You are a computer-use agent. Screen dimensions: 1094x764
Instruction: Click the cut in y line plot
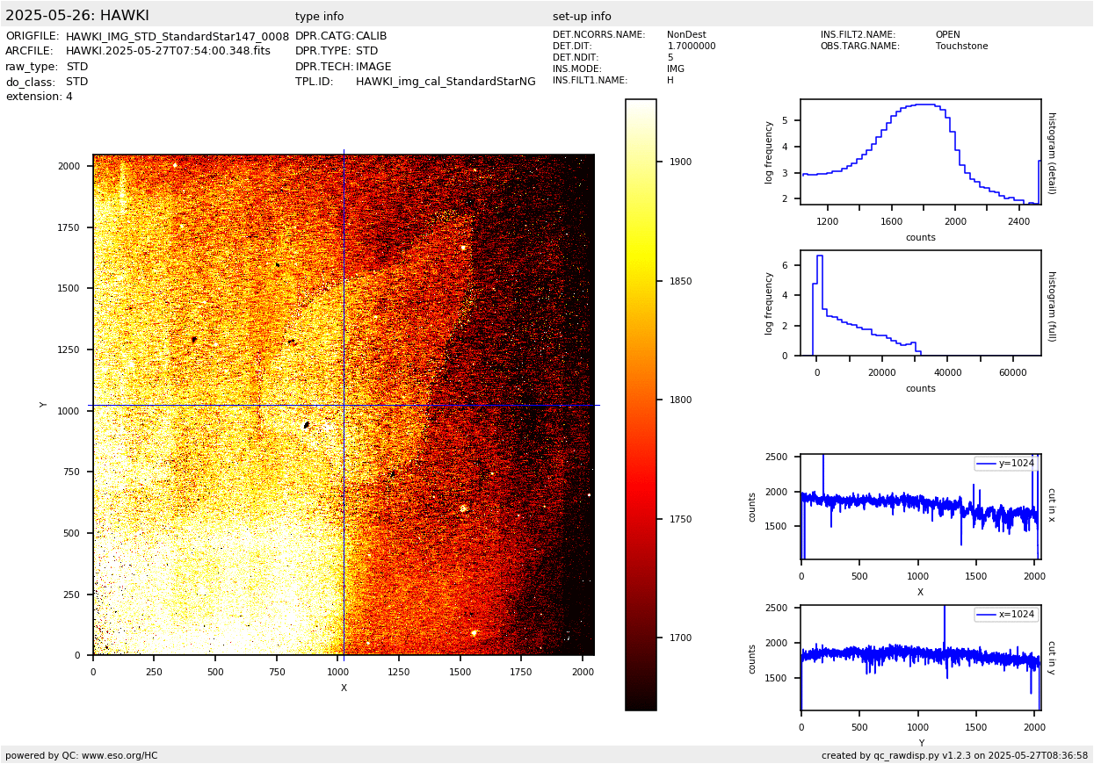click(x=920, y=658)
